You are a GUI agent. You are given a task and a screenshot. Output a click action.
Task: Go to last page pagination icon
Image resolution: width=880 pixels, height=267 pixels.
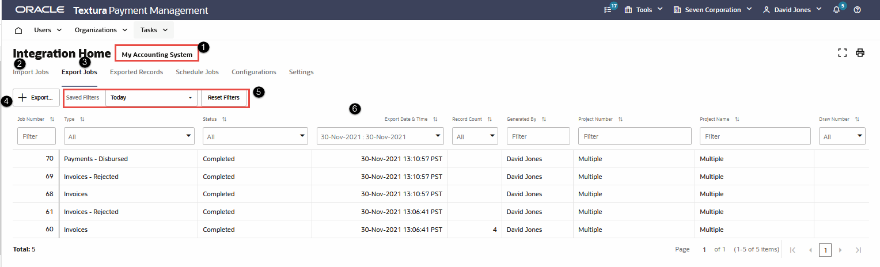point(858,250)
